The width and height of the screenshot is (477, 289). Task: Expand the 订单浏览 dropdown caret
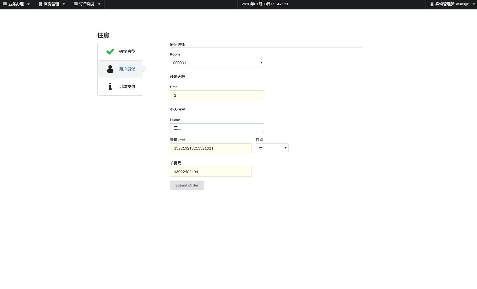click(99, 4)
